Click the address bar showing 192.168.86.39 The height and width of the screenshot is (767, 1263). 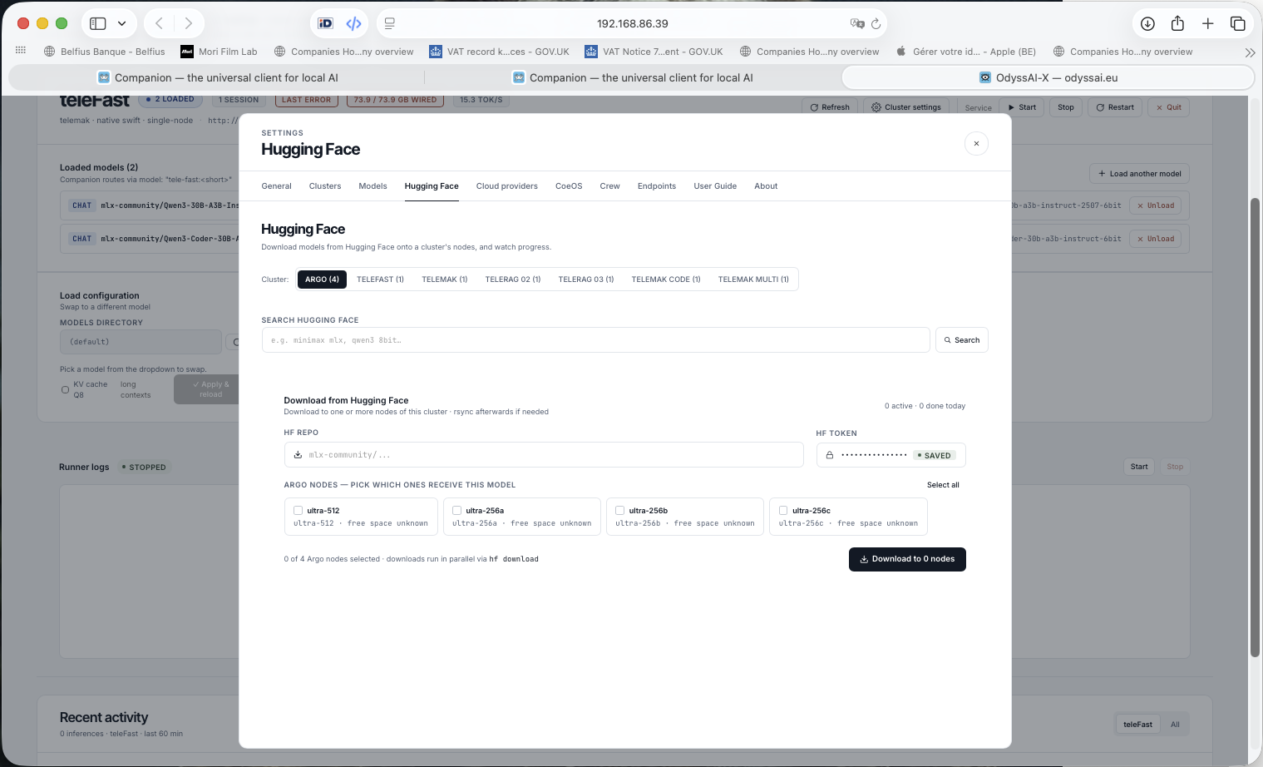point(632,23)
